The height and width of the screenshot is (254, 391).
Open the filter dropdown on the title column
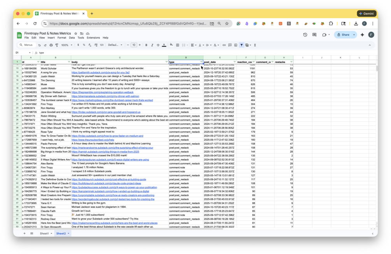point(69,62)
